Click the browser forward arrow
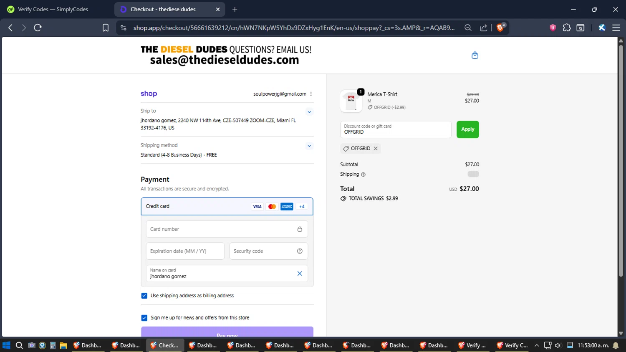This screenshot has width=626, height=352. pyautogui.click(x=24, y=28)
